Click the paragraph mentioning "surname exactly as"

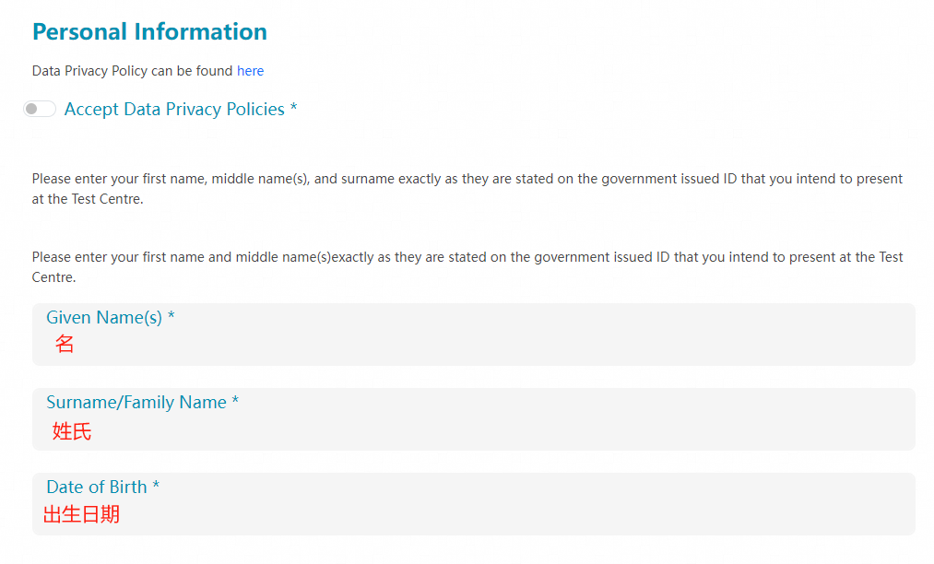click(467, 188)
